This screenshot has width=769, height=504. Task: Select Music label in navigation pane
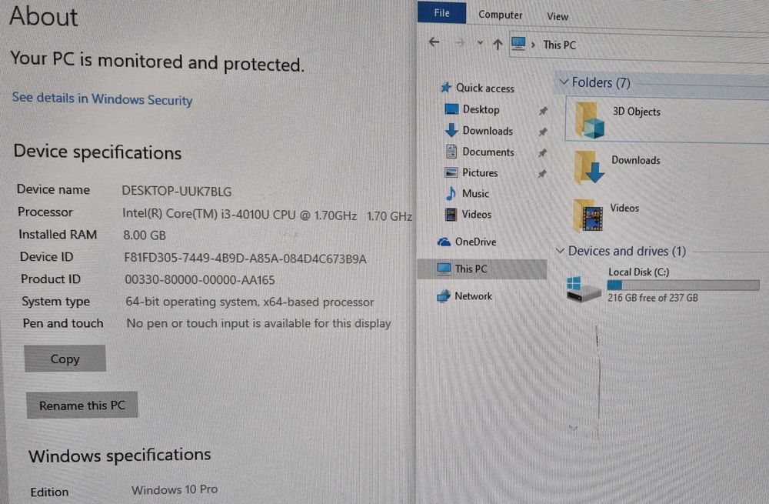pyautogui.click(x=475, y=193)
